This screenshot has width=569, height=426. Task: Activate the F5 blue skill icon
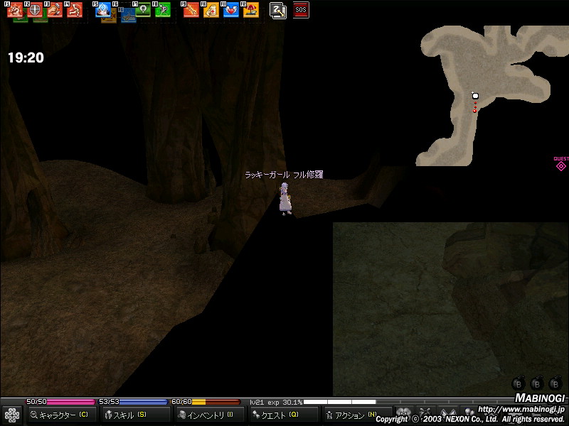[x=103, y=10]
